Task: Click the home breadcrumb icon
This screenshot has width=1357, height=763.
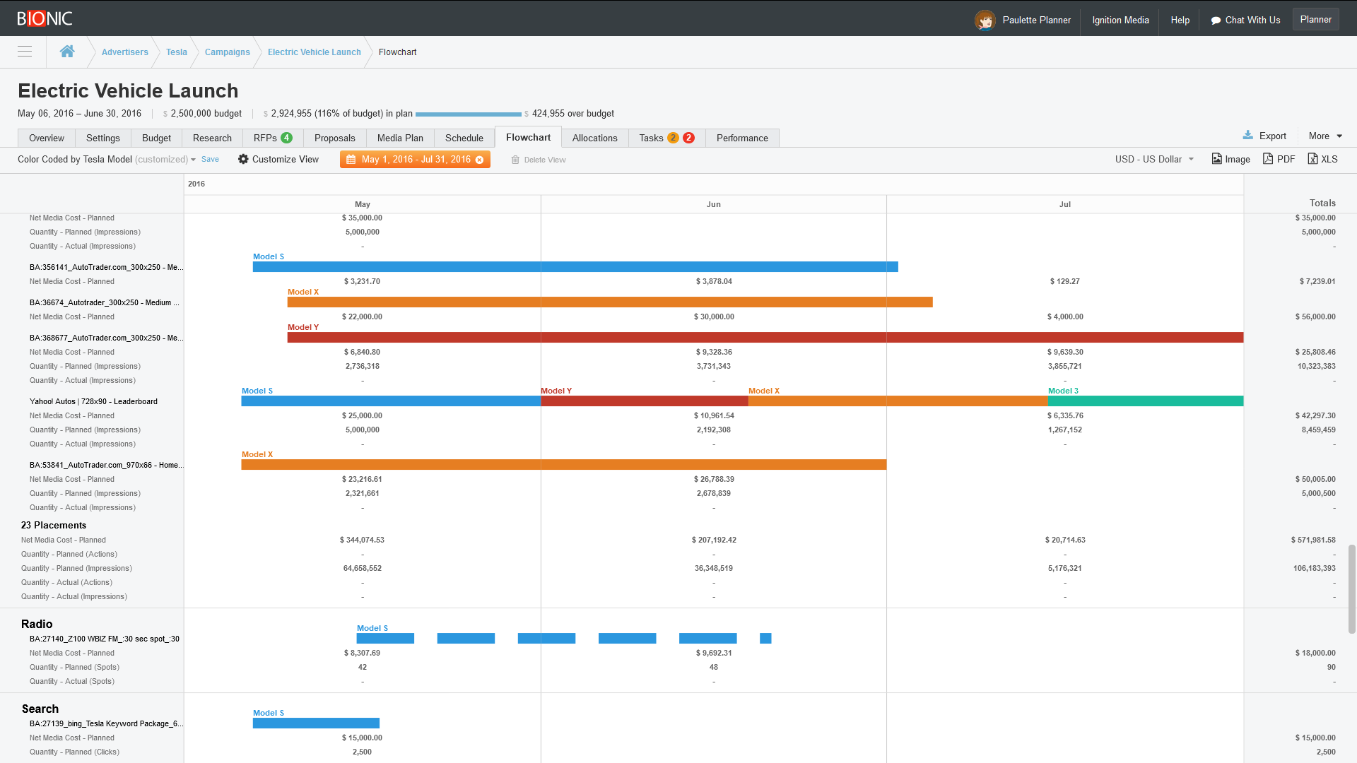Action: click(67, 51)
